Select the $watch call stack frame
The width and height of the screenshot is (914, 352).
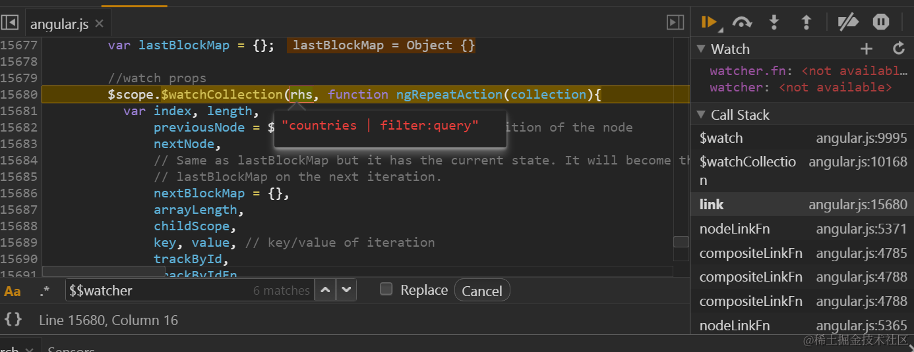click(802, 138)
